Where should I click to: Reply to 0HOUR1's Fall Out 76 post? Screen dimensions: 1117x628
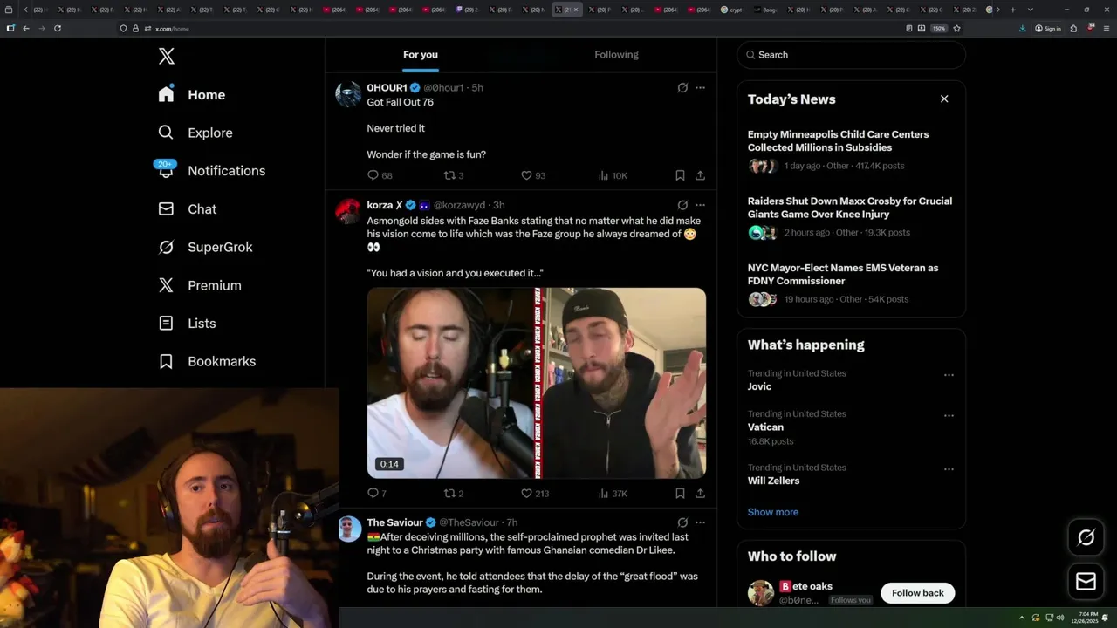(380, 175)
